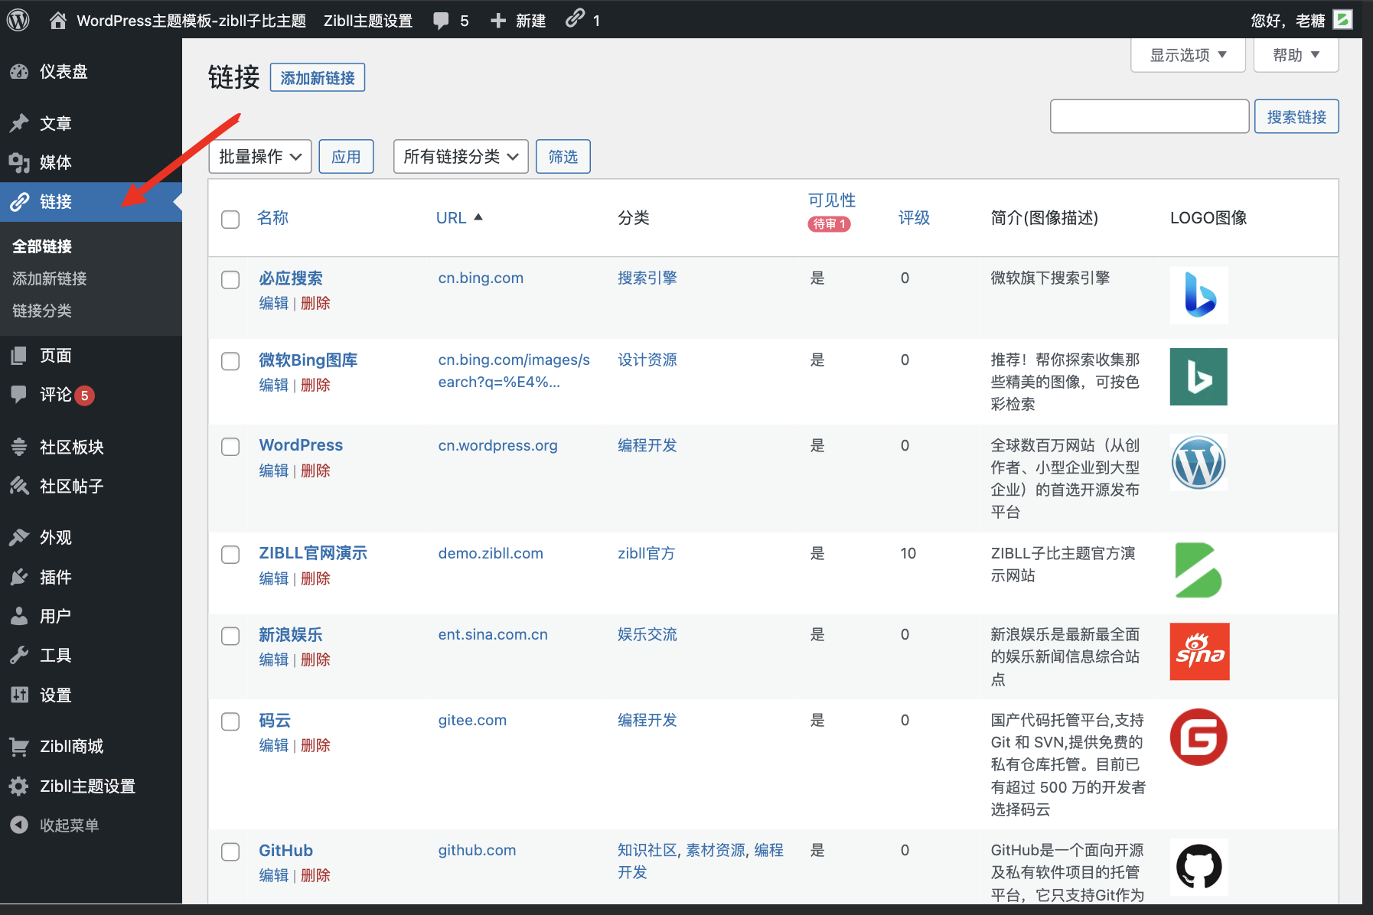This screenshot has width=1373, height=915.
Task: Click the 页面 pages icon
Action: click(x=19, y=355)
